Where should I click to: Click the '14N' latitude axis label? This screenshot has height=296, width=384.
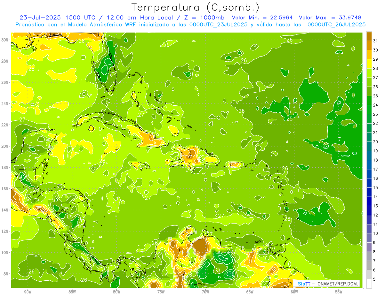click(5, 210)
